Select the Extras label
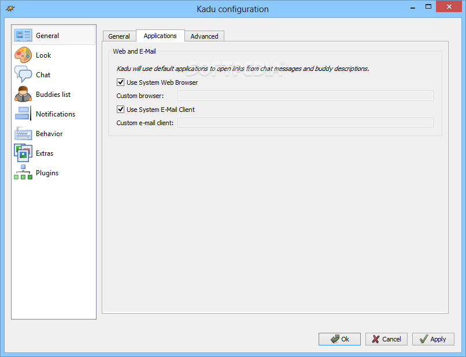 (45, 153)
